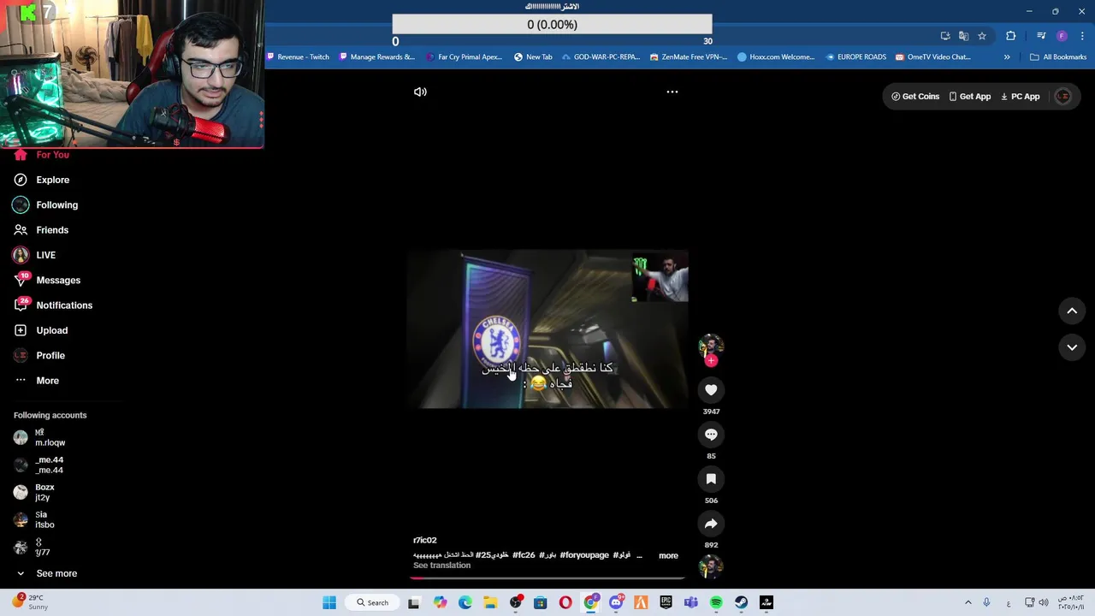Open Opera browser from the taskbar
Image resolution: width=1095 pixels, height=616 pixels.
[565, 602]
